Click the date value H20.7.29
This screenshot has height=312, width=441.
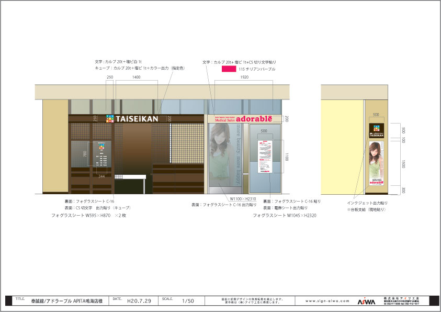point(139,301)
